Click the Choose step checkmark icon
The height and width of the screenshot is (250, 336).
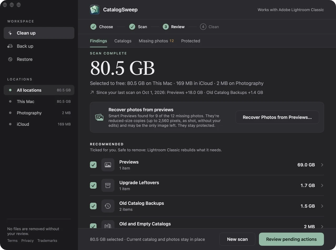[93, 27]
